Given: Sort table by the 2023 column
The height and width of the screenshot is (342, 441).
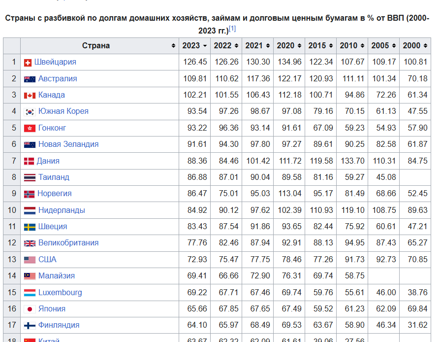Looking at the screenshot, I should [x=194, y=46].
